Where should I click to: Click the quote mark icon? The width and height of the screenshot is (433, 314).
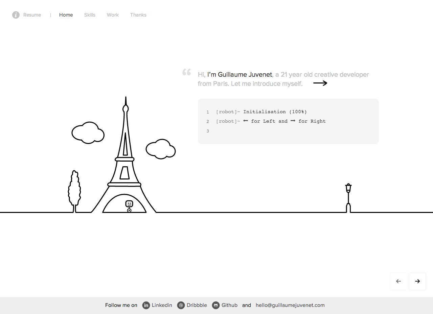click(186, 72)
